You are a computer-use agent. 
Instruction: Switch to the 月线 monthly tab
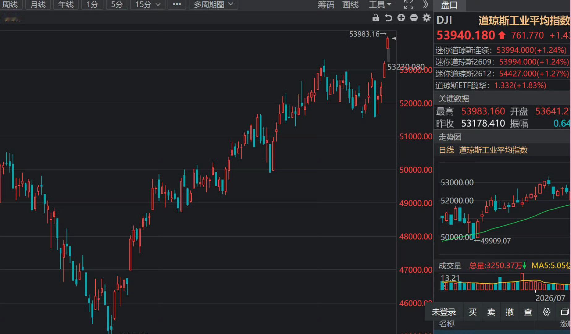tap(38, 5)
